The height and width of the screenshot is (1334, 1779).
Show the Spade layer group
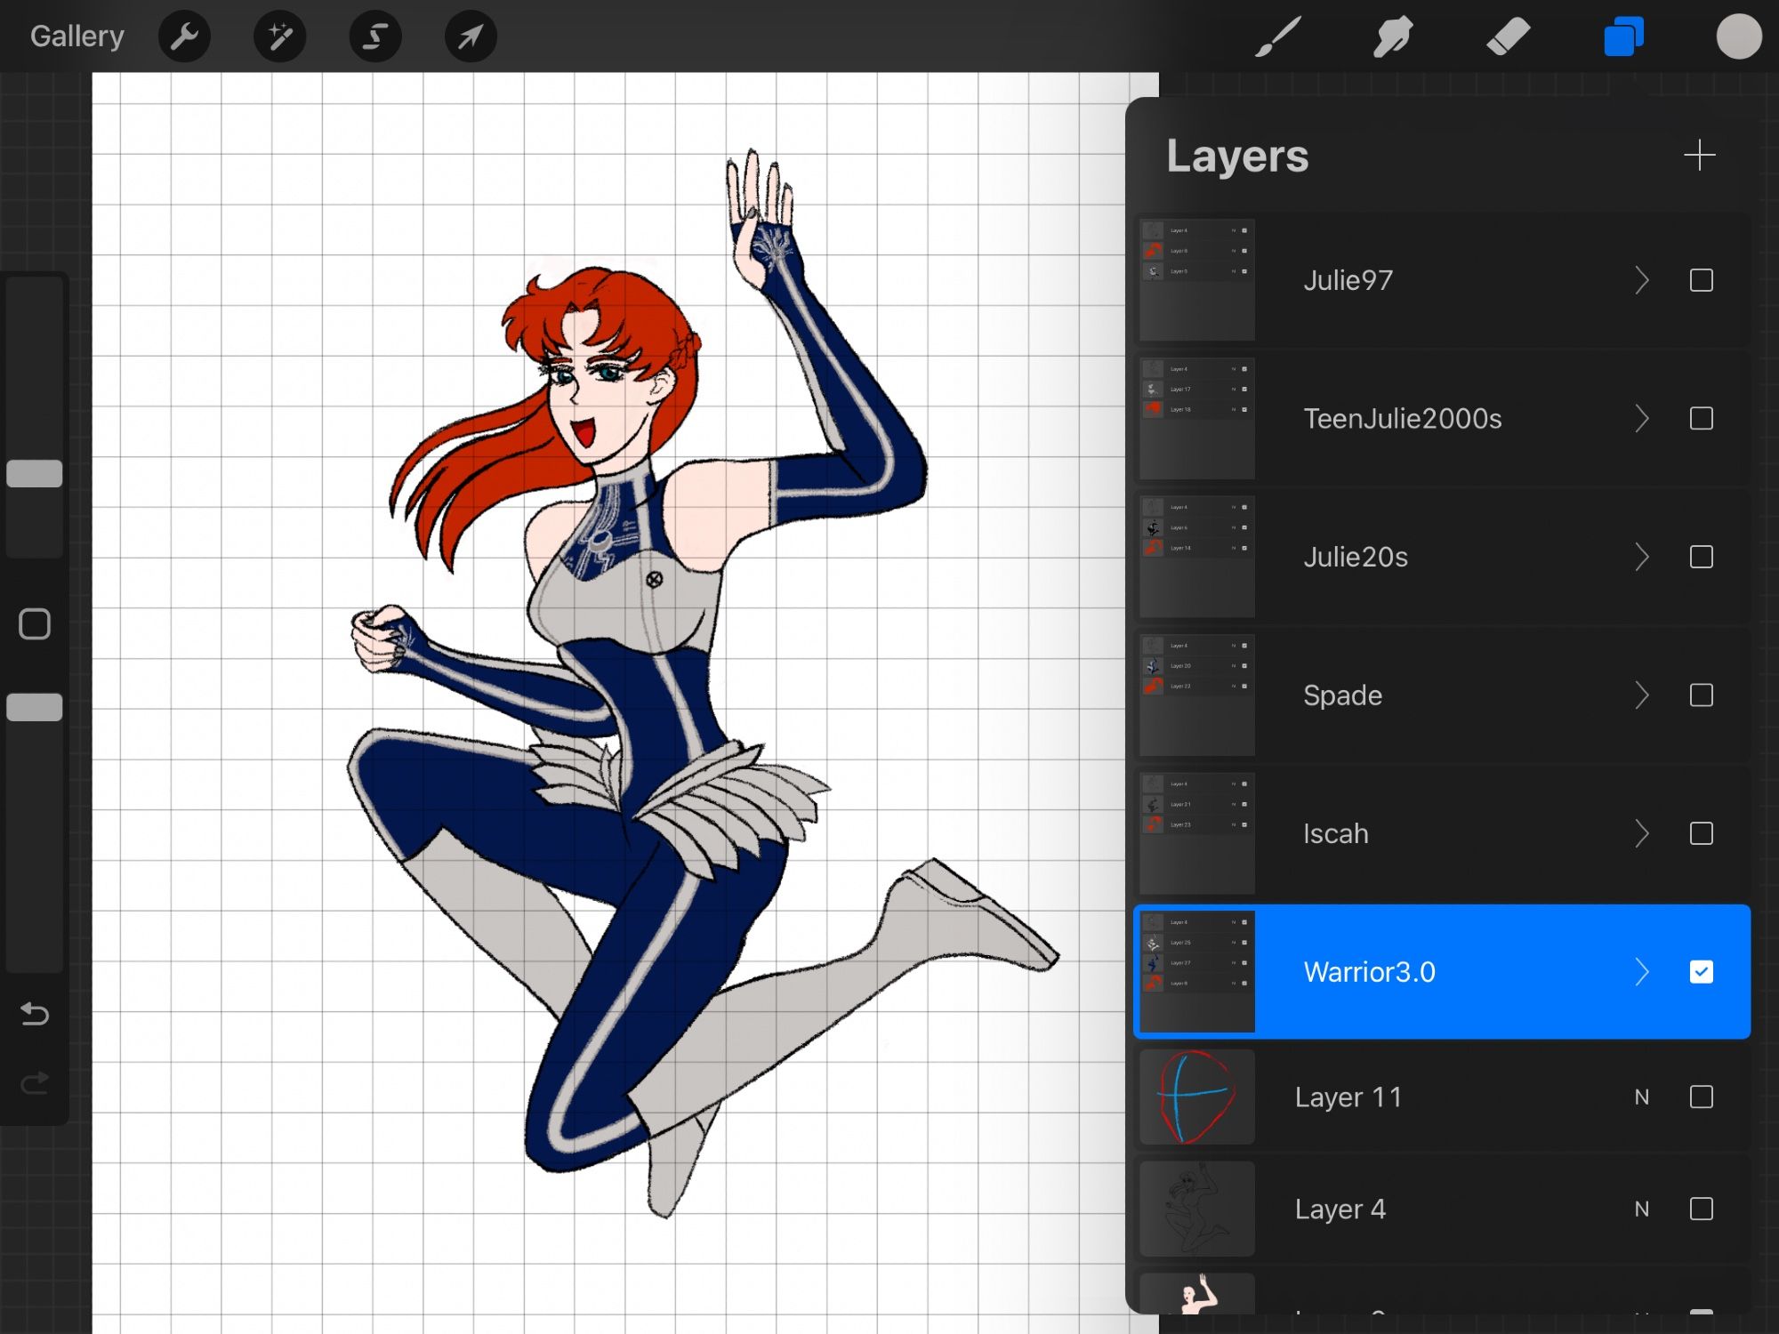click(x=1701, y=695)
